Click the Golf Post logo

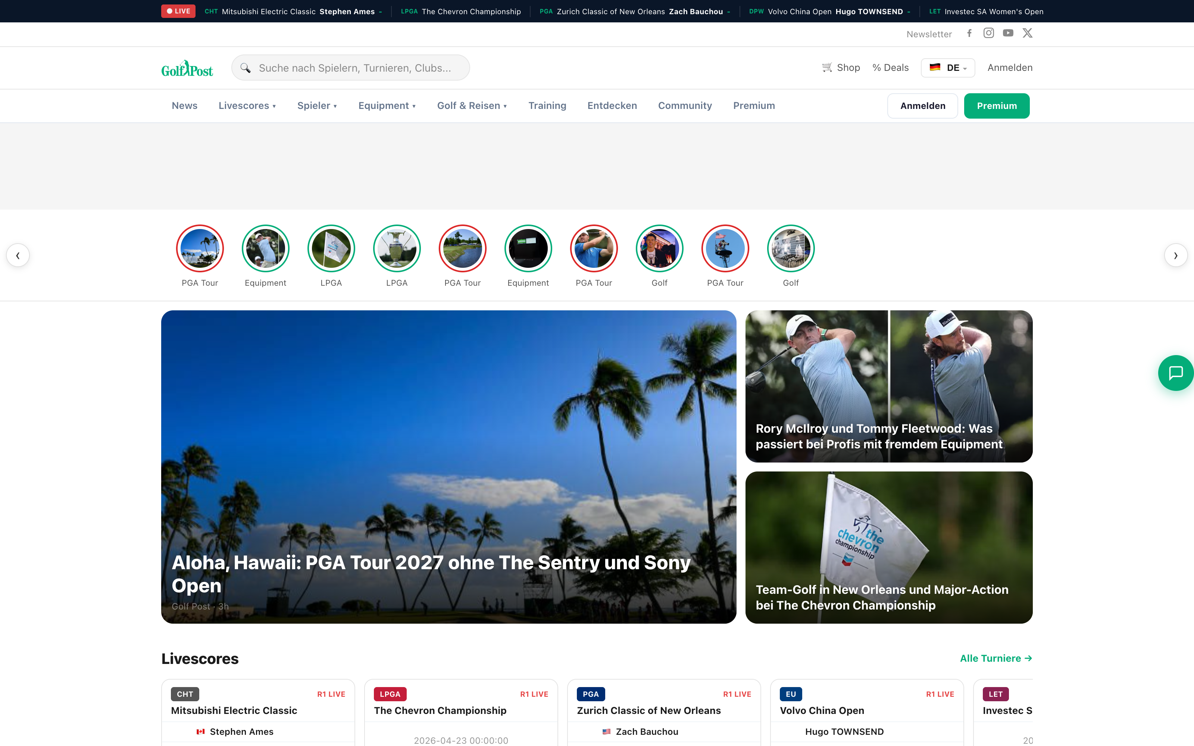click(x=187, y=68)
